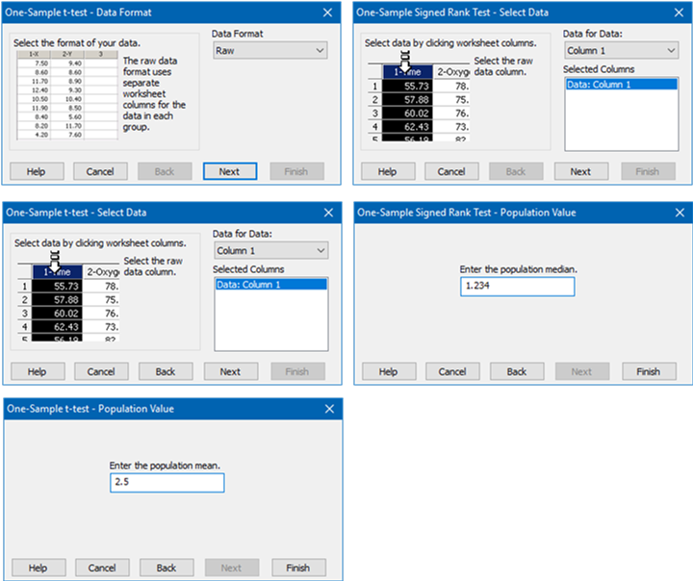Viewport: 693px width, 581px height.
Task: Expand Data for Data dropdown in t-test Select Data
Action: coord(271,251)
